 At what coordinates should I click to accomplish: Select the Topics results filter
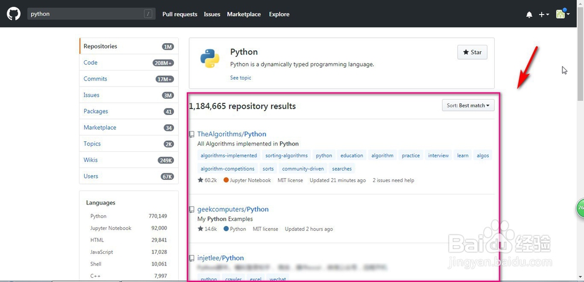129,144
